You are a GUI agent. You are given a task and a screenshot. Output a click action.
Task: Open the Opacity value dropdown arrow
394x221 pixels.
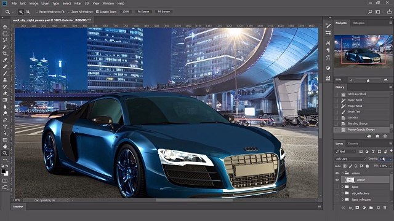coord(390,159)
